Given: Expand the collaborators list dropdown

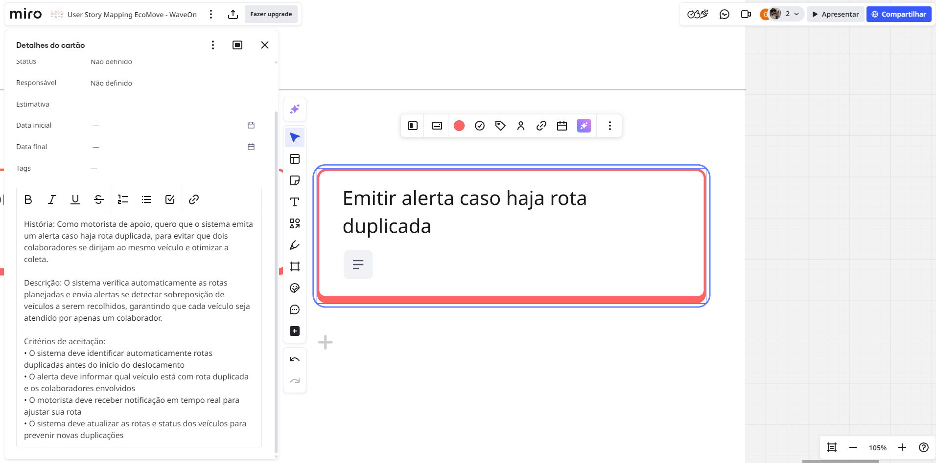Looking at the screenshot, I should click(796, 14).
